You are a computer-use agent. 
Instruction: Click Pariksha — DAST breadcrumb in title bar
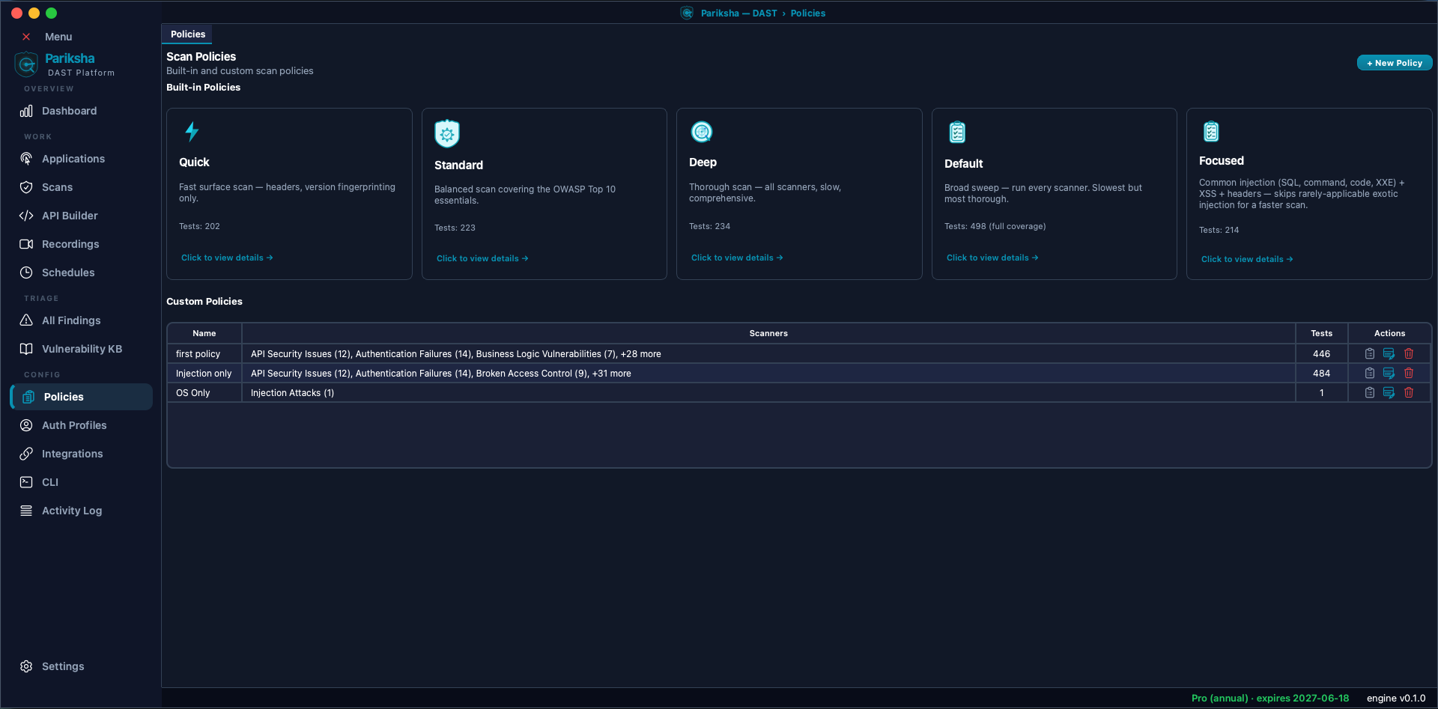point(738,13)
